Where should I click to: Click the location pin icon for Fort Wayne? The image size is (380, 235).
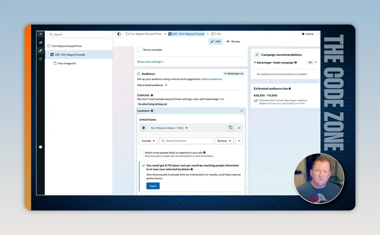tap(143, 128)
